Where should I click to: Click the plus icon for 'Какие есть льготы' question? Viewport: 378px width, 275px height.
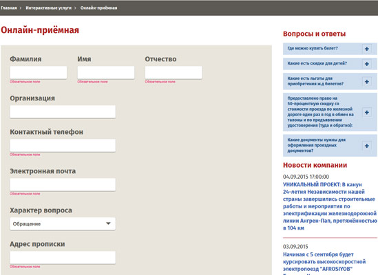pyautogui.click(x=367, y=82)
